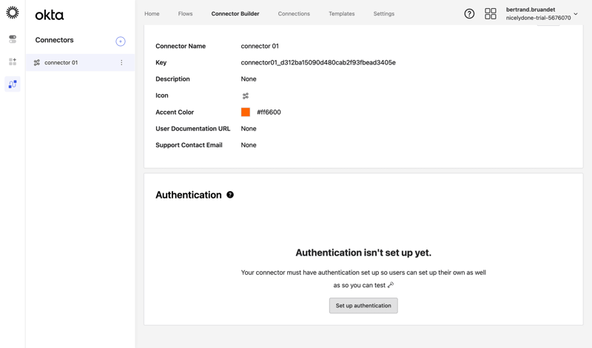This screenshot has width=592, height=348.
Task: Click the Connectors panel heading
Action: (x=54, y=40)
